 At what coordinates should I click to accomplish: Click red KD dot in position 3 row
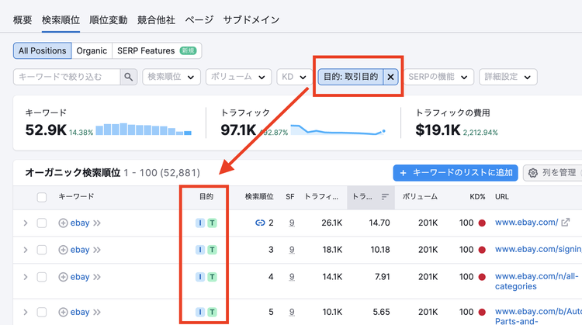coord(482,250)
